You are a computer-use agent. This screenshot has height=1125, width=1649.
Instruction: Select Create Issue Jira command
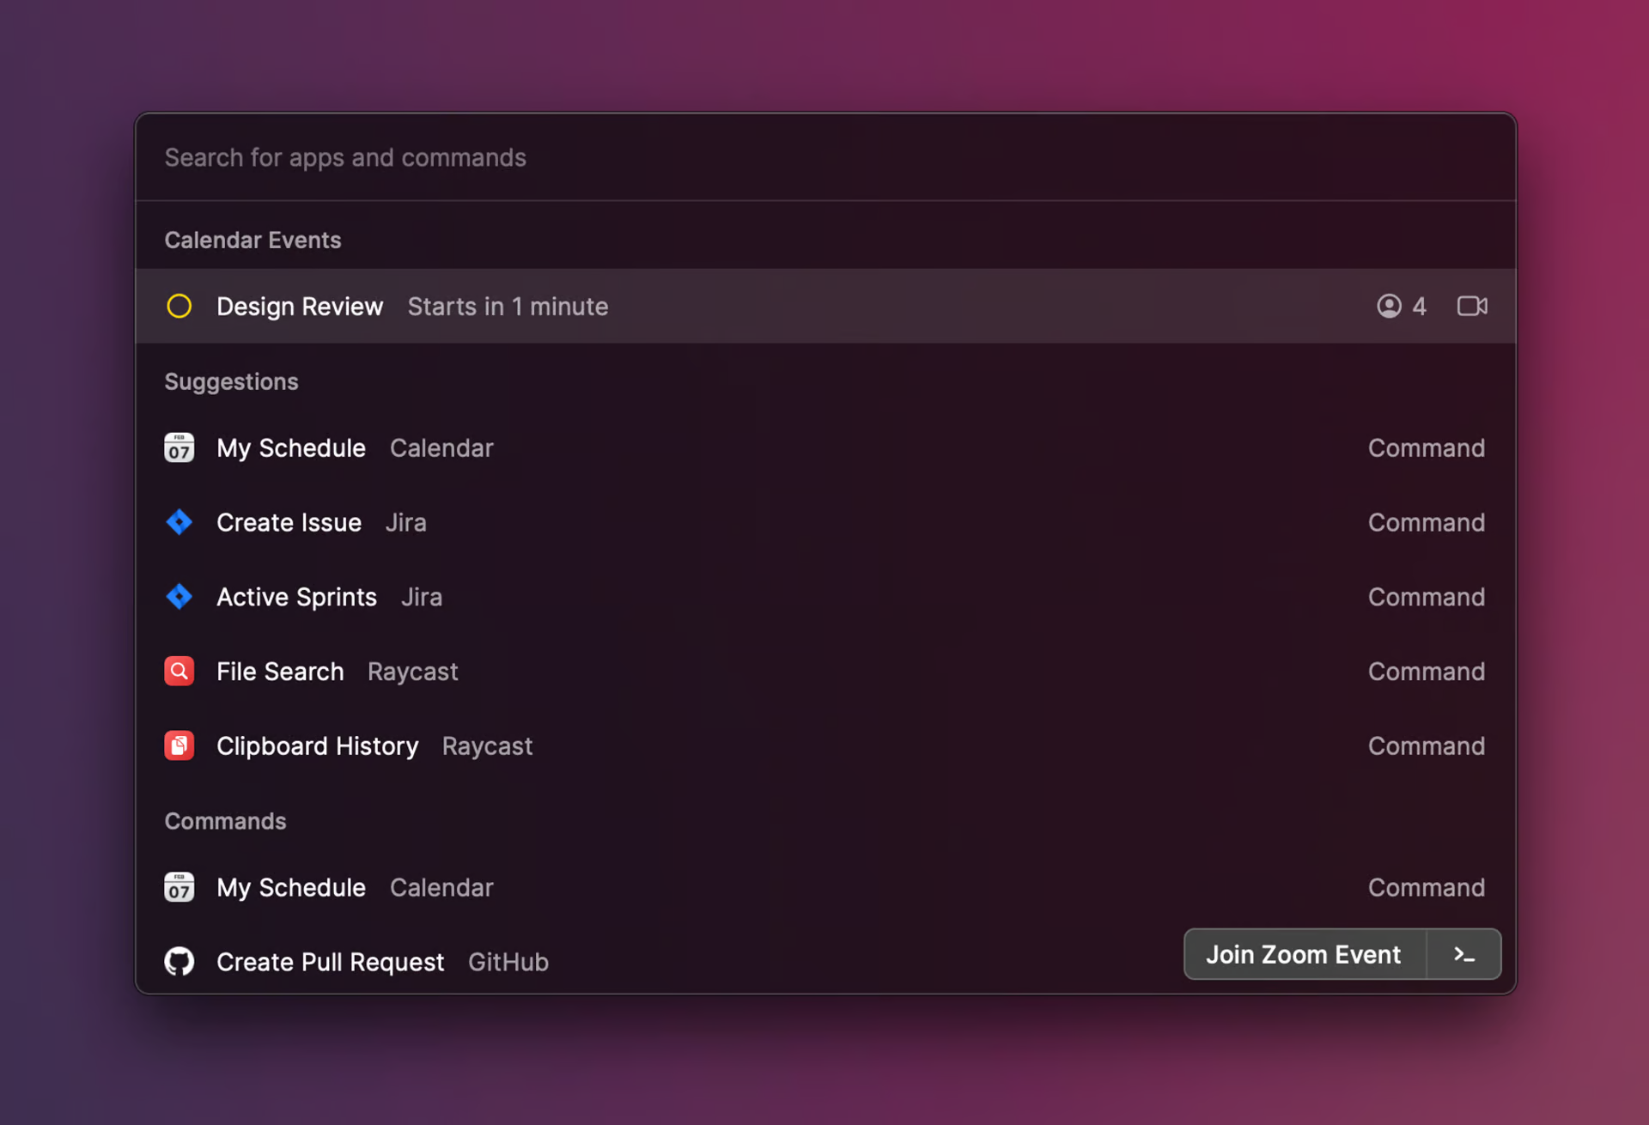pyautogui.click(x=825, y=522)
